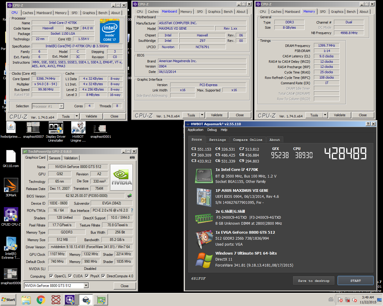
Task: Click the DRAM Frequency value field
Action: click(326, 45)
